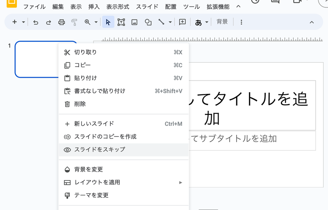Open the ツール menu
The image size is (328, 210).
[191, 7]
